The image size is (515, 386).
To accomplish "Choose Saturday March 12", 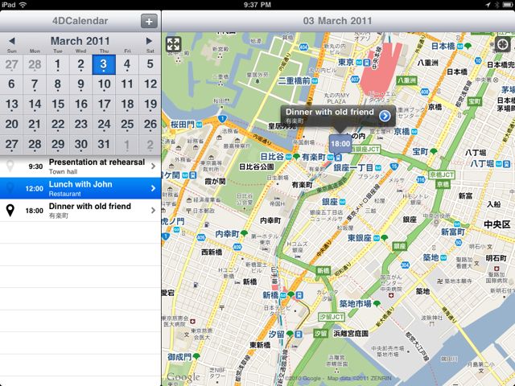I will 150,84.
